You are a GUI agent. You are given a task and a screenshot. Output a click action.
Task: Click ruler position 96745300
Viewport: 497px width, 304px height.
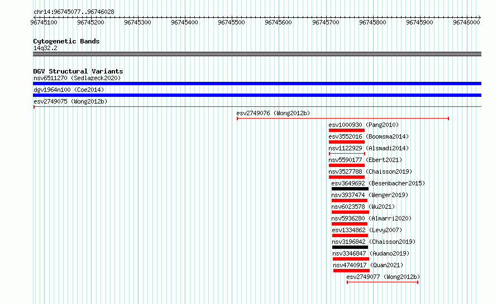point(137,22)
